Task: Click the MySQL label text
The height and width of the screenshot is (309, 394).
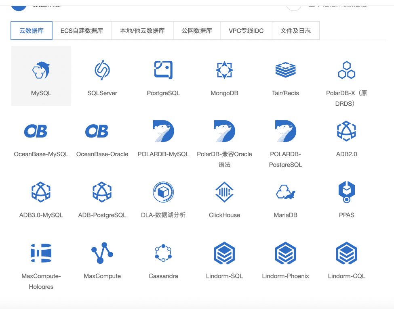Action: point(41,93)
